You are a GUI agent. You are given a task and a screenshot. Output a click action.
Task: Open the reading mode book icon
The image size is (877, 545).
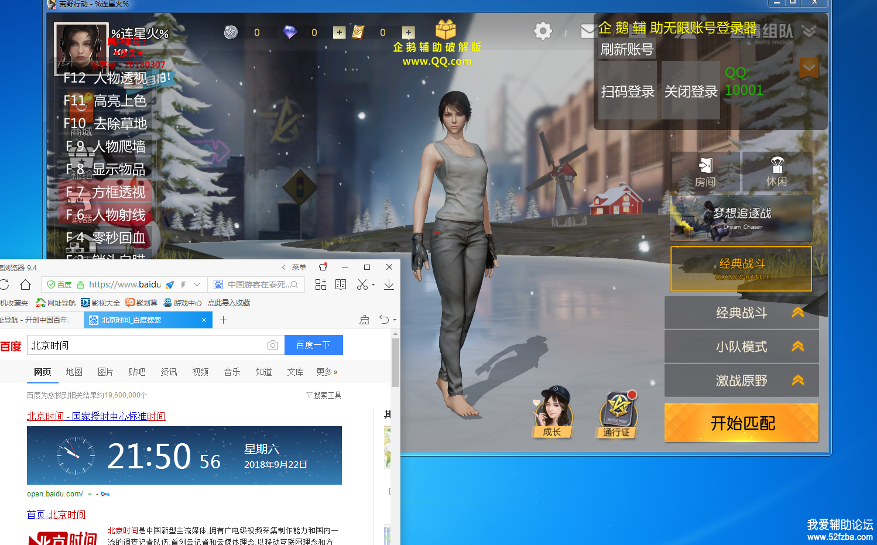[x=341, y=285]
